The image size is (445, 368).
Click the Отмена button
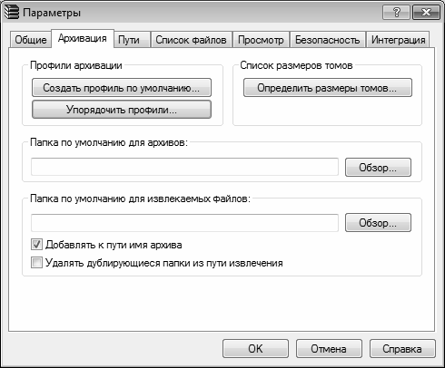tap(329, 349)
